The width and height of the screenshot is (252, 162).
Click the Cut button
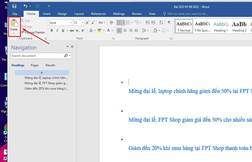click(25, 20)
